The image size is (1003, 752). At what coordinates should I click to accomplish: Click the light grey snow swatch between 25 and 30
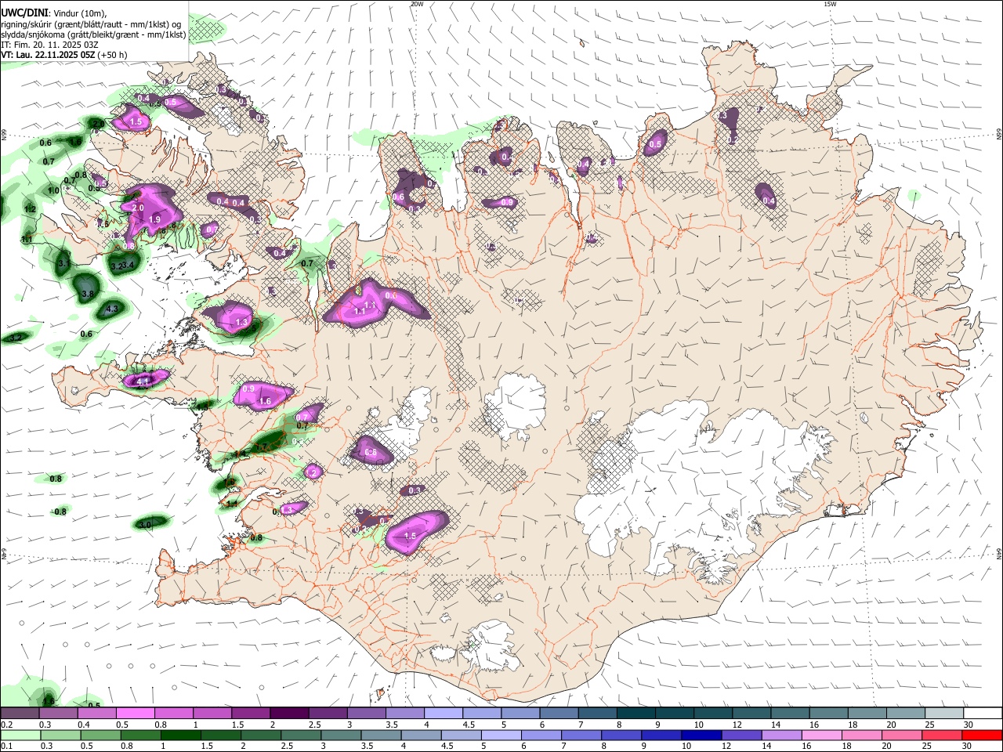point(944,714)
